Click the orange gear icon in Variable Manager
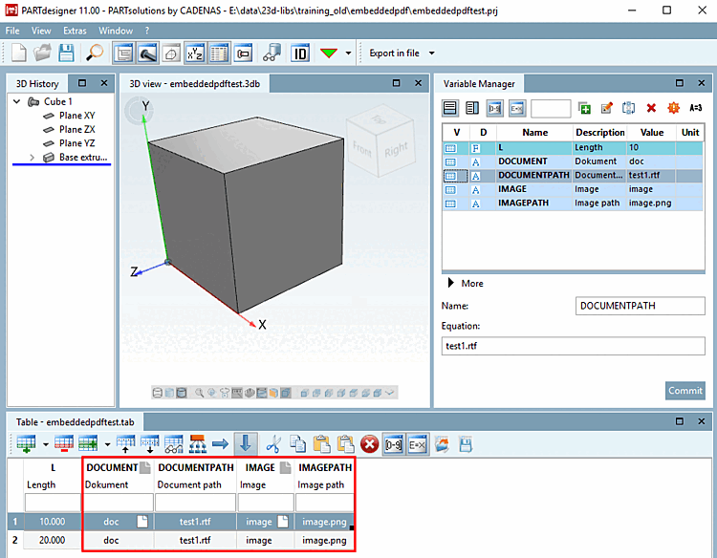Image resolution: width=717 pixels, height=558 pixels. pos(673,108)
